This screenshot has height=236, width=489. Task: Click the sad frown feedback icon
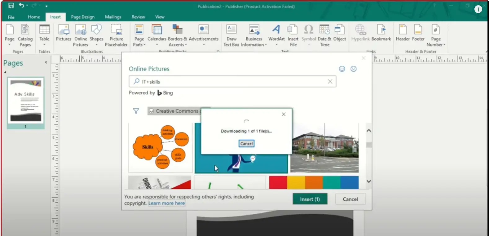tap(353, 69)
